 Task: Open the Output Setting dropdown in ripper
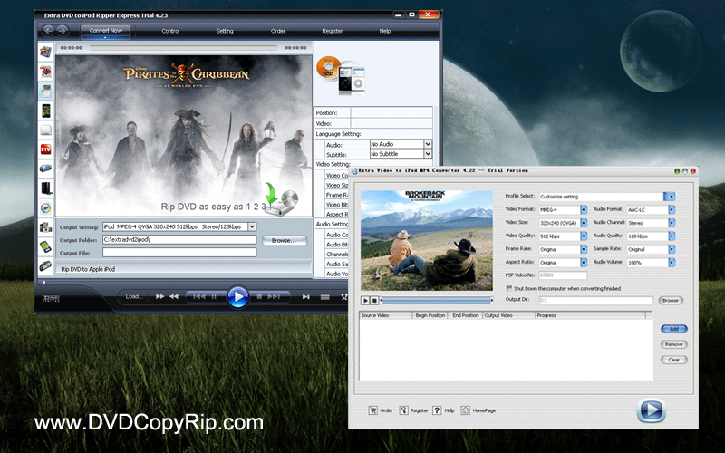click(252, 226)
